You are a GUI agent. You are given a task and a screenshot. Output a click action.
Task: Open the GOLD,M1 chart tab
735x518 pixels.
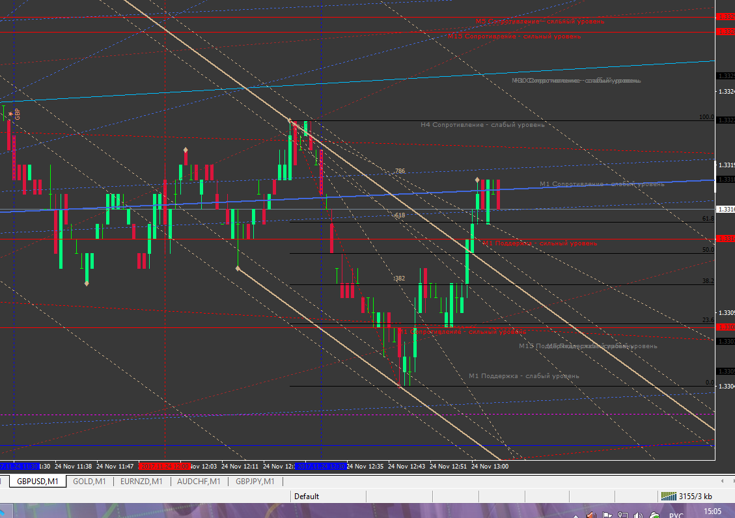[x=89, y=482]
